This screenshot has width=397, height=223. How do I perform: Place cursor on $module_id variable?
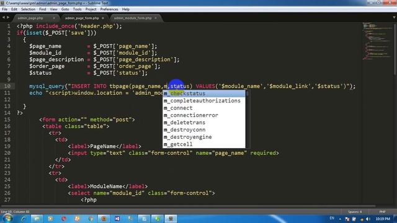click(x=45, y=53)
